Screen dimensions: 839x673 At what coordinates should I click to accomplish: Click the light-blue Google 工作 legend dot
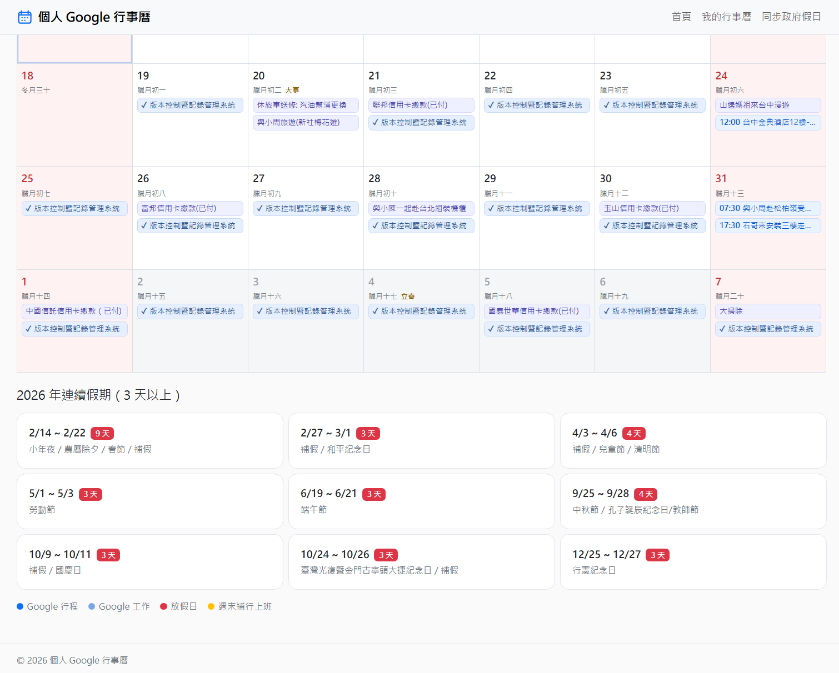coord(92,606)
